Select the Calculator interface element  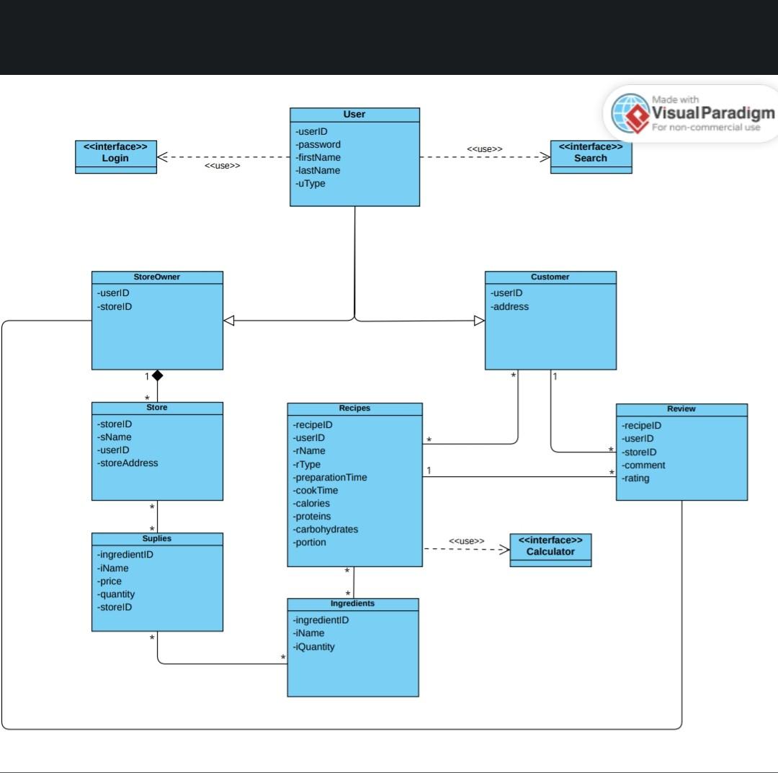tap(550, 548)
